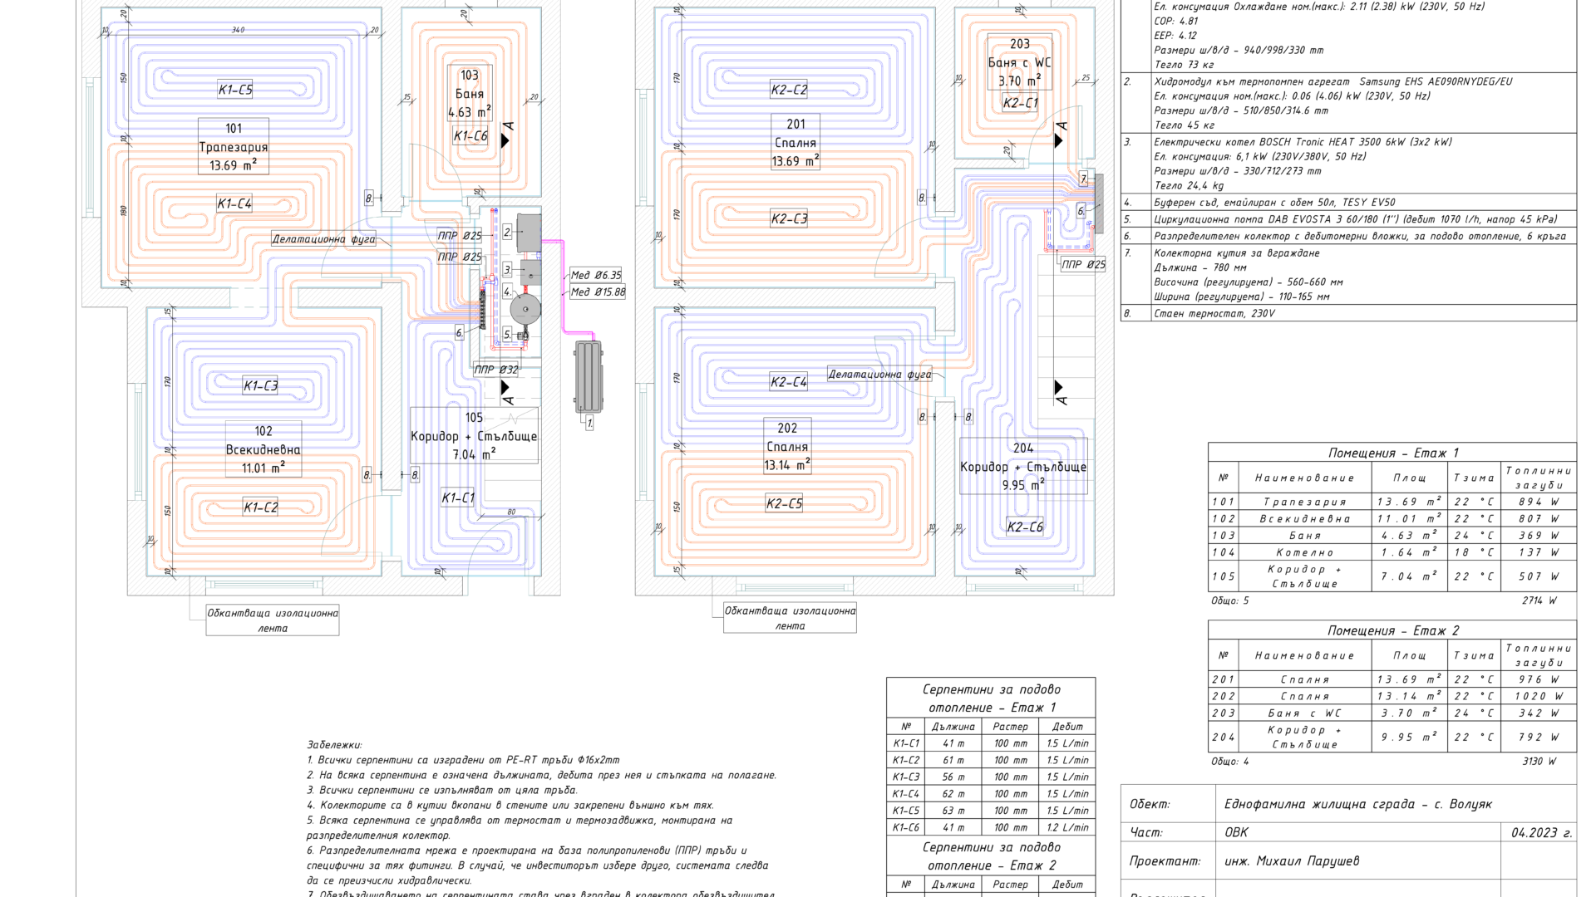Viewport: 1596px width, 897px height.
Task: Click the hydromodule symbol next to callout 2
Action: pos(529,232)
